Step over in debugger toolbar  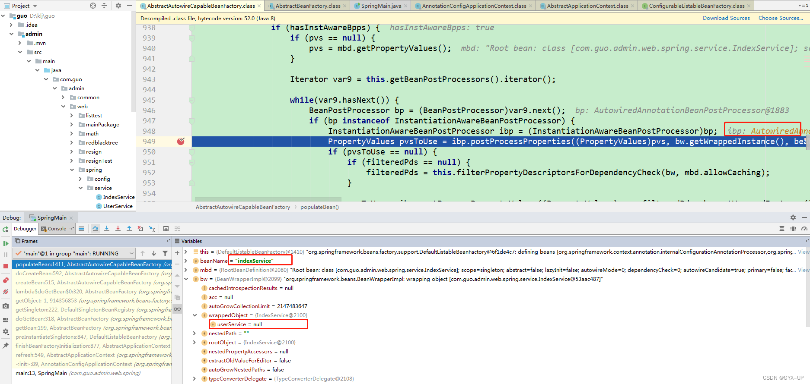coord(96,229)
